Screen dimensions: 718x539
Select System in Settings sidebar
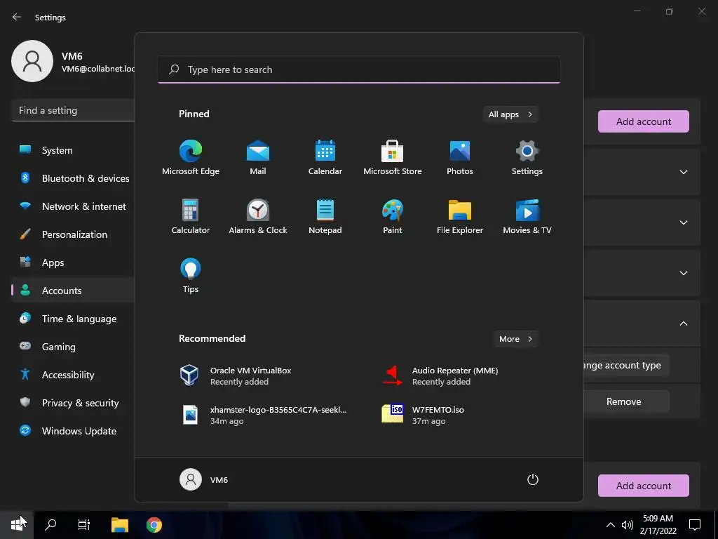[x=73, y=150]
